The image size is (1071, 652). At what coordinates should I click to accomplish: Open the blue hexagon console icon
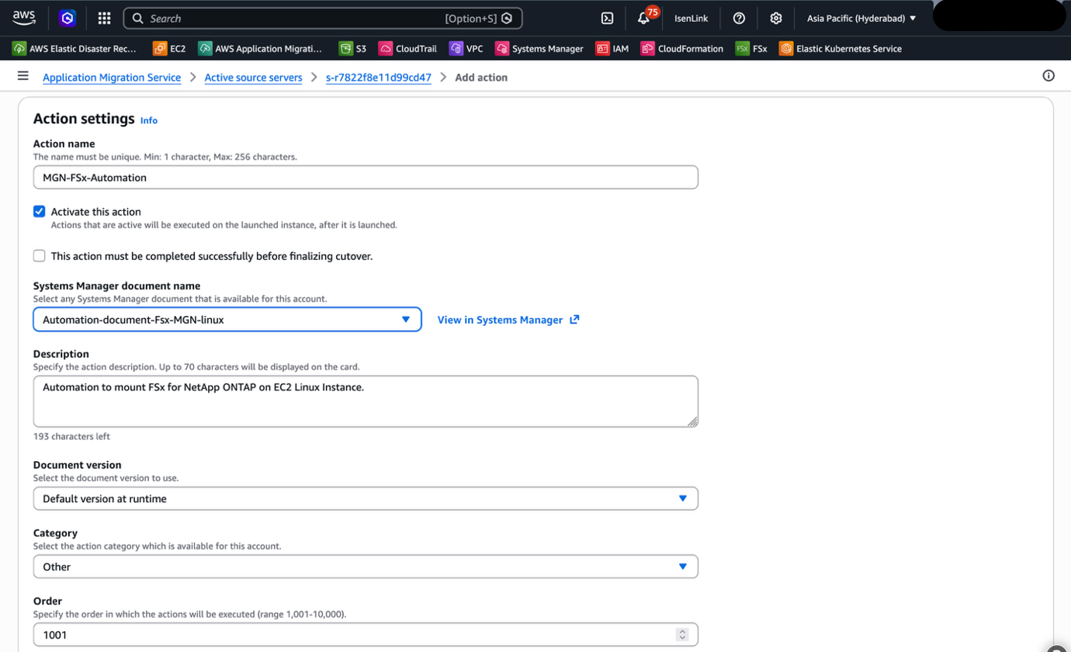(x=68, y=18)
